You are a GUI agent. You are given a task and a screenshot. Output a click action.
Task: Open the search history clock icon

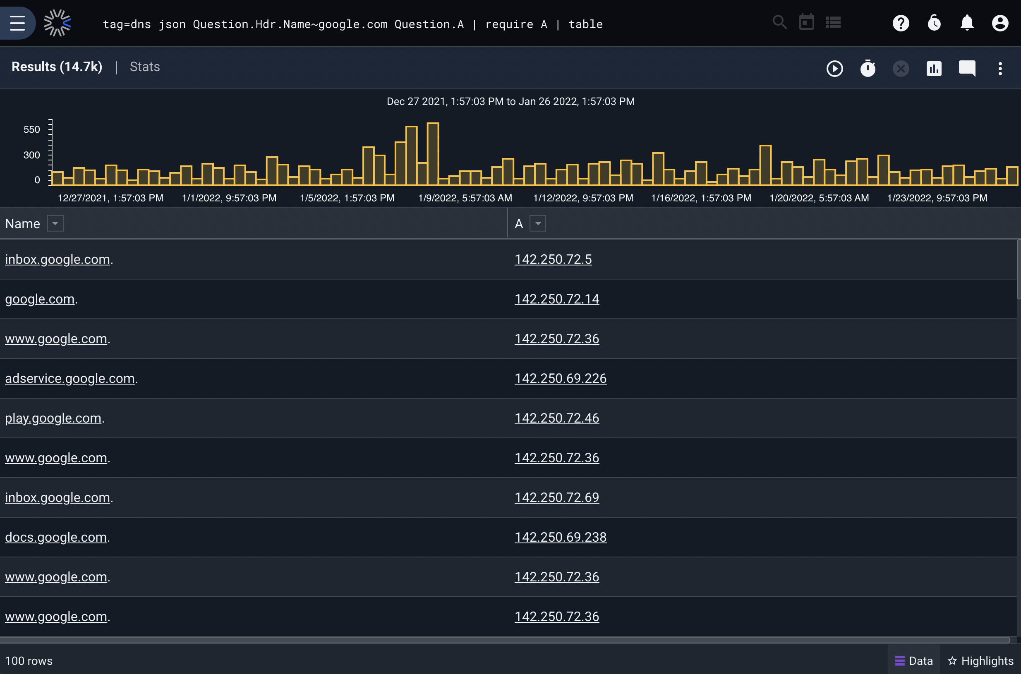click(934, 23)
